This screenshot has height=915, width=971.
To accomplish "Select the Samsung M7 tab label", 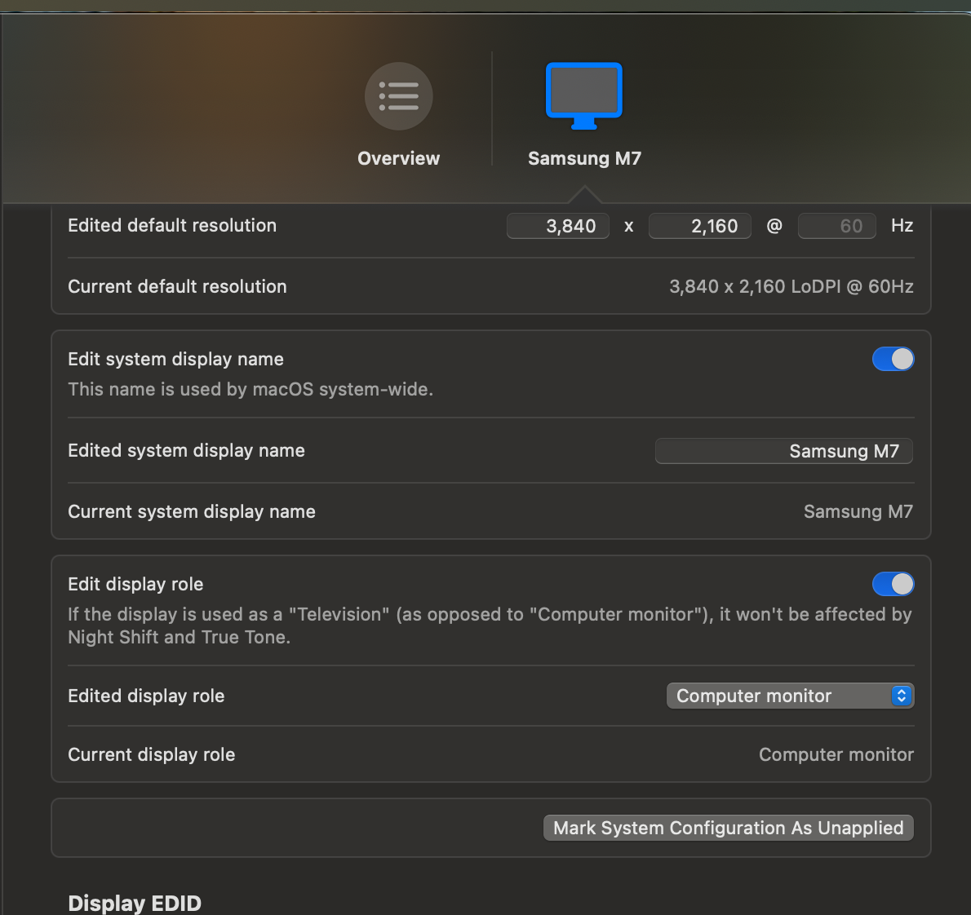I will pyautogui.click(x=584, y=158).
